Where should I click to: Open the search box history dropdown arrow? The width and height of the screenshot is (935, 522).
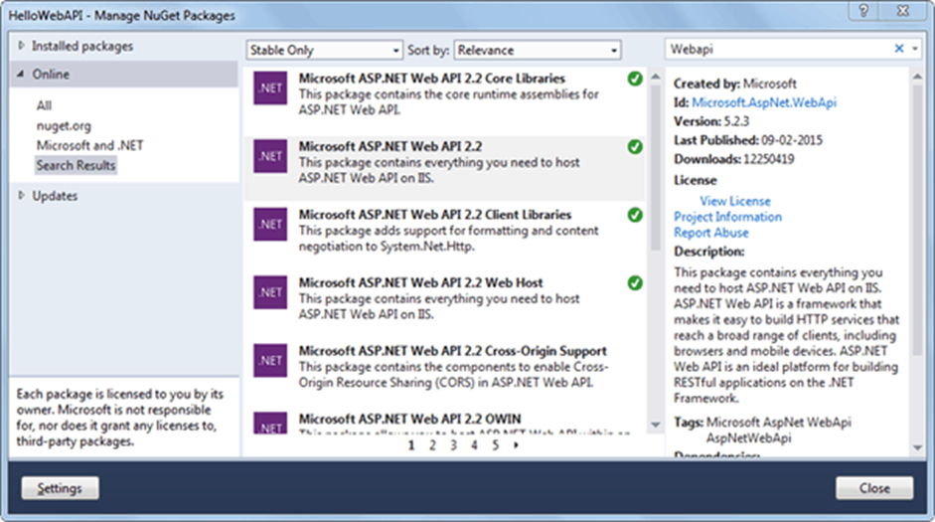pyautogui.click(x=915, y=49)
